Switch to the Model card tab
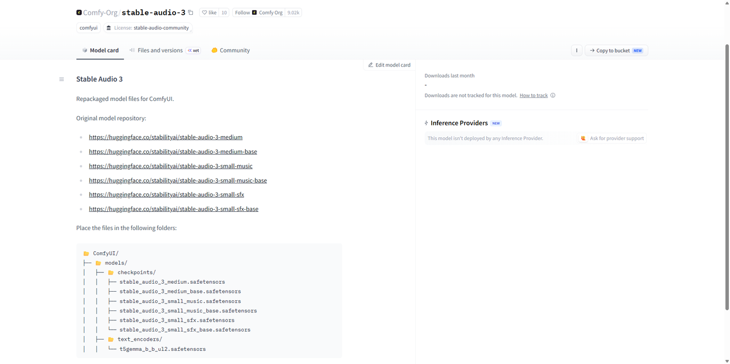 click(100, 50)
